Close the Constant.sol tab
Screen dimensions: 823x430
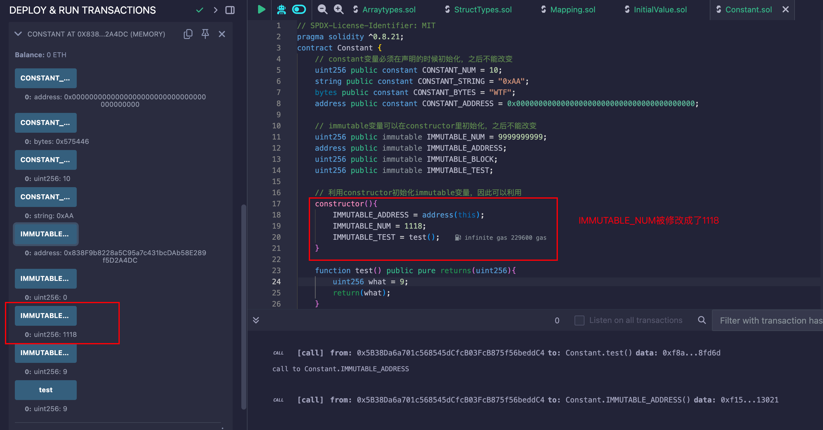(x=786, y=10)
